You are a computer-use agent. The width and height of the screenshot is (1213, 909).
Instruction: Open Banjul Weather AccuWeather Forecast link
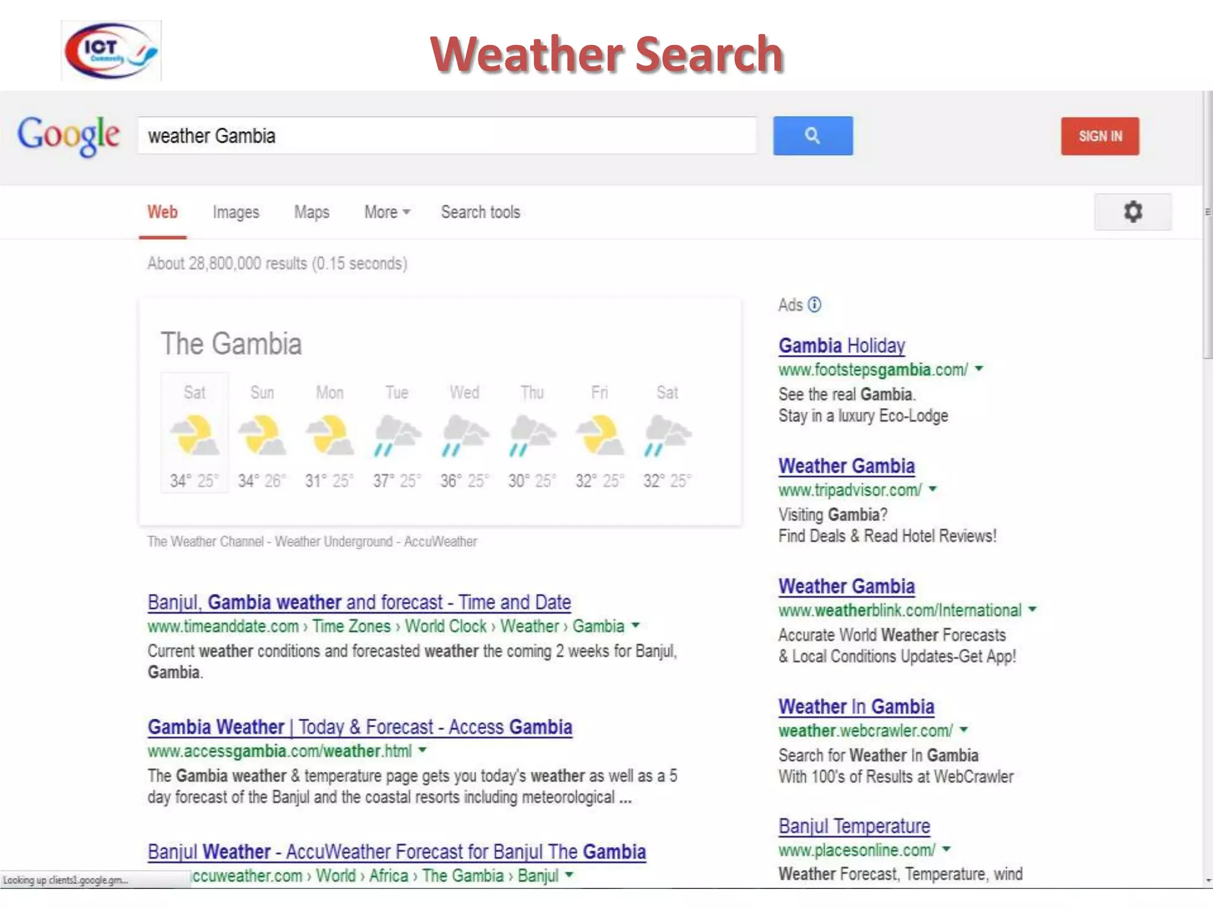point(396,852)
